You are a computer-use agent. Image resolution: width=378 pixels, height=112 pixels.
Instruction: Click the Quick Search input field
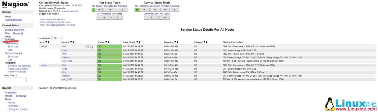[15, 80]
